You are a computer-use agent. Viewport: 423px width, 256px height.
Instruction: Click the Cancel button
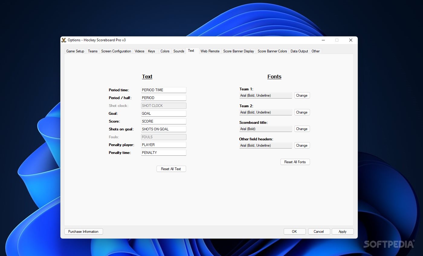[x=319, y=232]
